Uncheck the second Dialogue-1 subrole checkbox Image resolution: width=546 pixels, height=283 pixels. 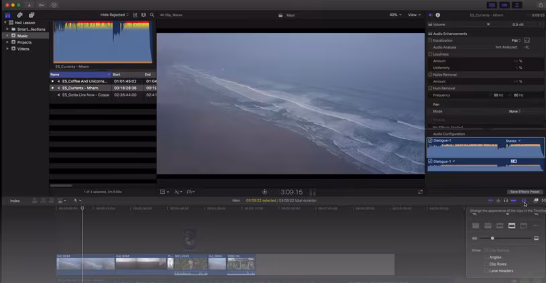point(430,161)
